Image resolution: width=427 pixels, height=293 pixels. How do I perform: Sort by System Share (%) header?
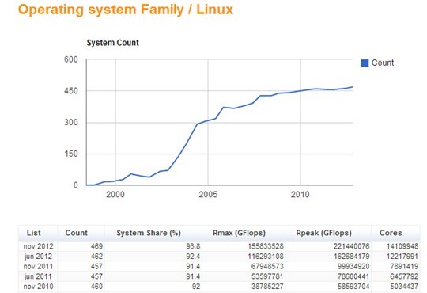(x=149, y=233)
